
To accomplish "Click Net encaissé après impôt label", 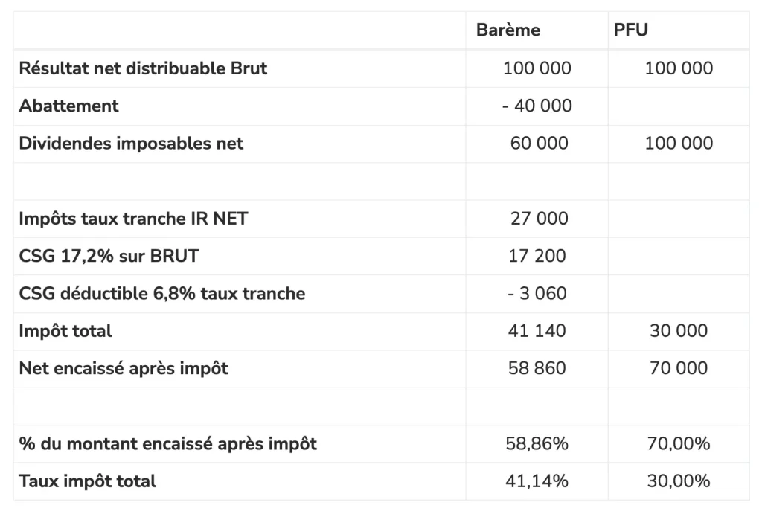I will click(124, 369).
